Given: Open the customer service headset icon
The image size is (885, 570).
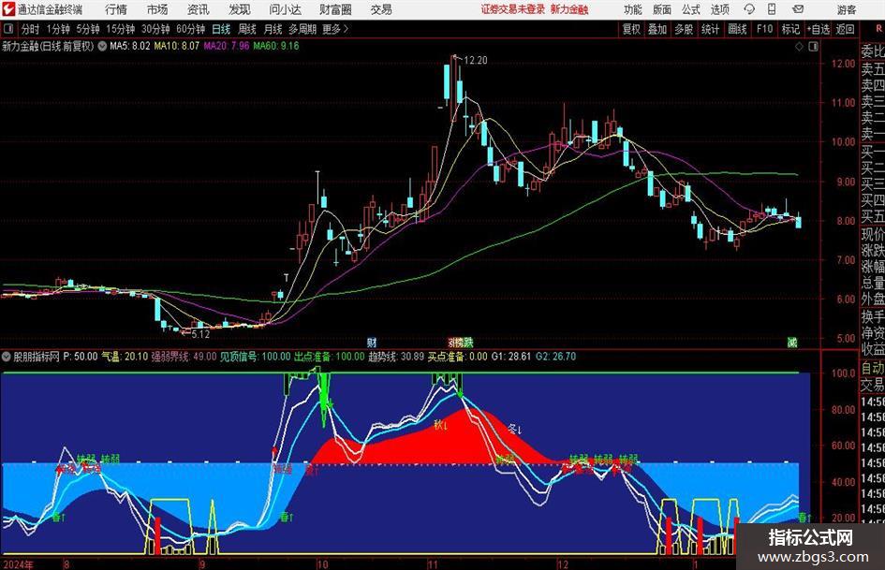Looking at the screenshot, I should tap(749, 9).
